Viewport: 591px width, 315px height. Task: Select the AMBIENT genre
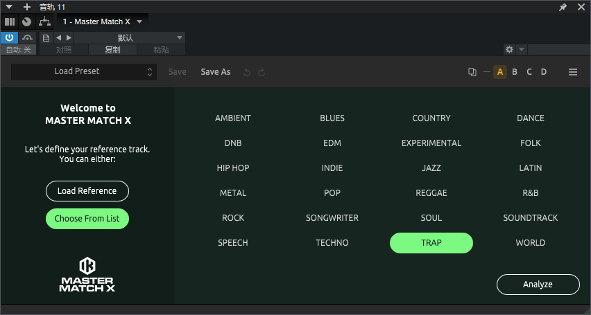233,118
